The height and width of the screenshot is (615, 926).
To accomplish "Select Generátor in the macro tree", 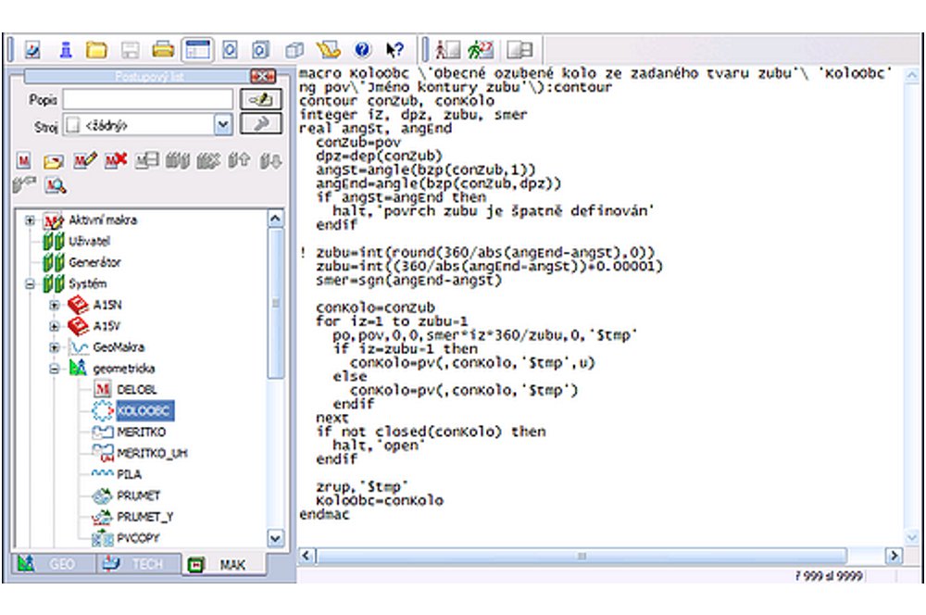I will pyautogui.click(x=94, y=262).
